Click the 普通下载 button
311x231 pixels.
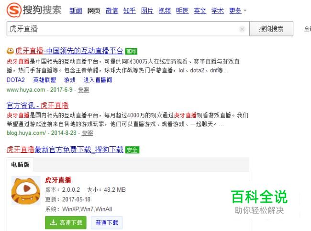click(107, 223)
